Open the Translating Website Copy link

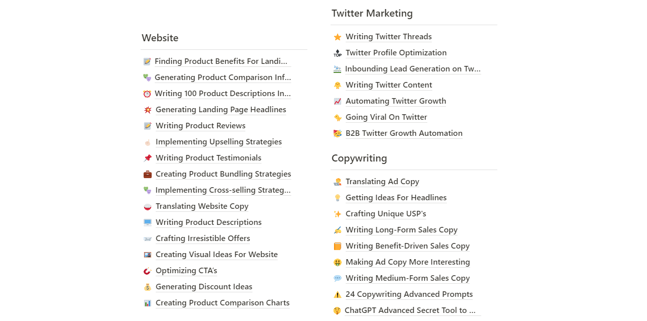[x=202, y=206]
